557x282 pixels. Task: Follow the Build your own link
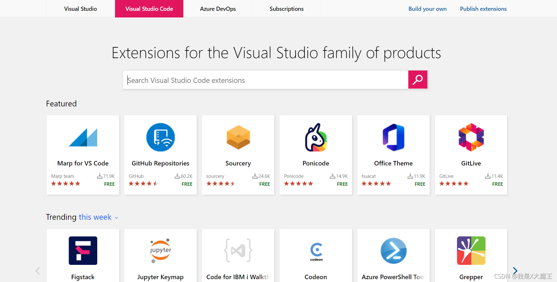tap(427, 9)
